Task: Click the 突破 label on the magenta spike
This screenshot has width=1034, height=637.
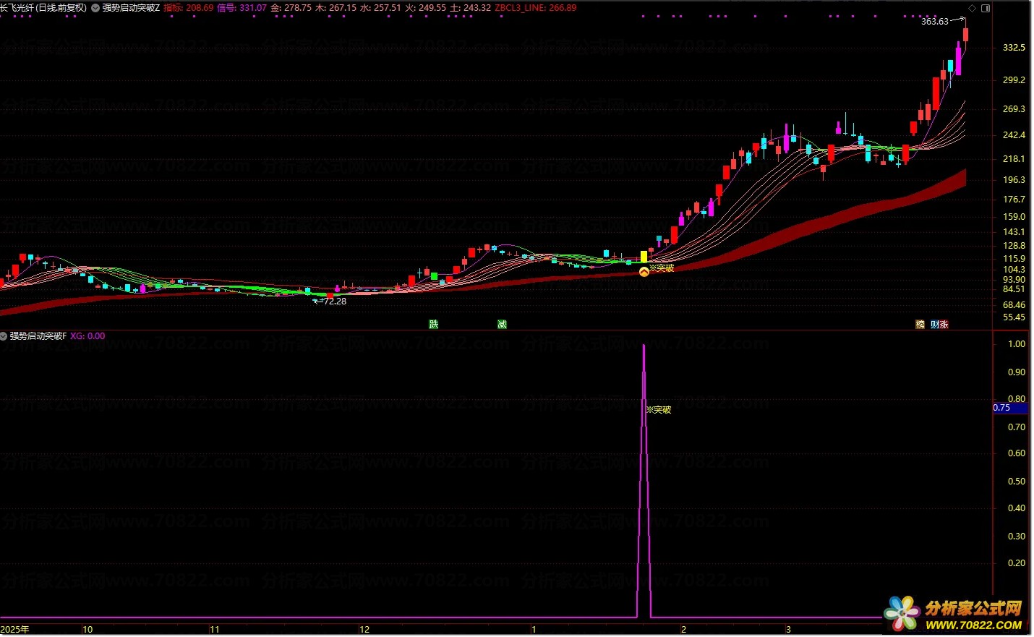Action: pos(659,410)
